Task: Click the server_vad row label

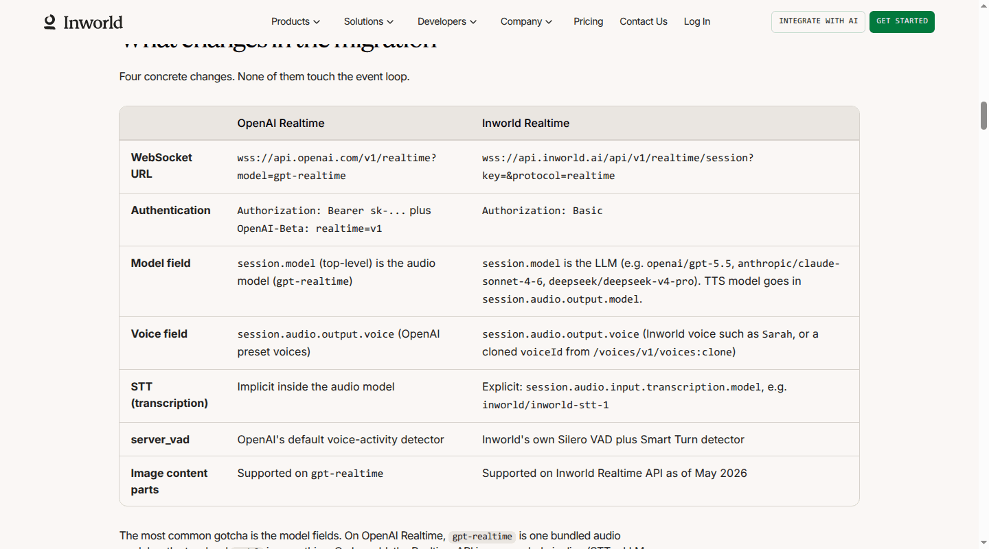Action: click(160, 440)
